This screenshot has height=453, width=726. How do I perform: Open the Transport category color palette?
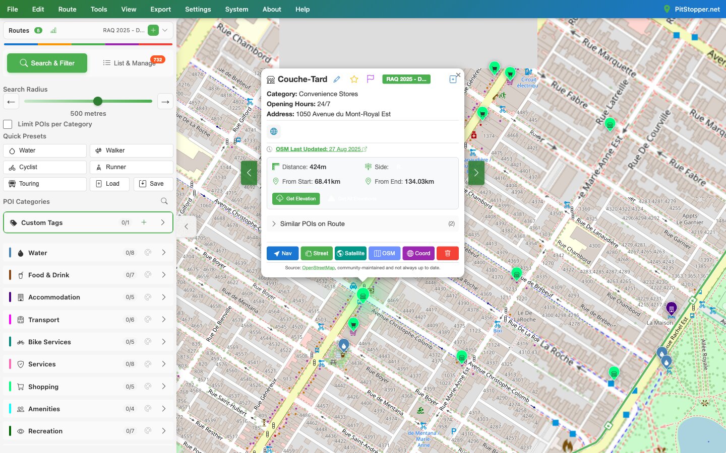148,320
